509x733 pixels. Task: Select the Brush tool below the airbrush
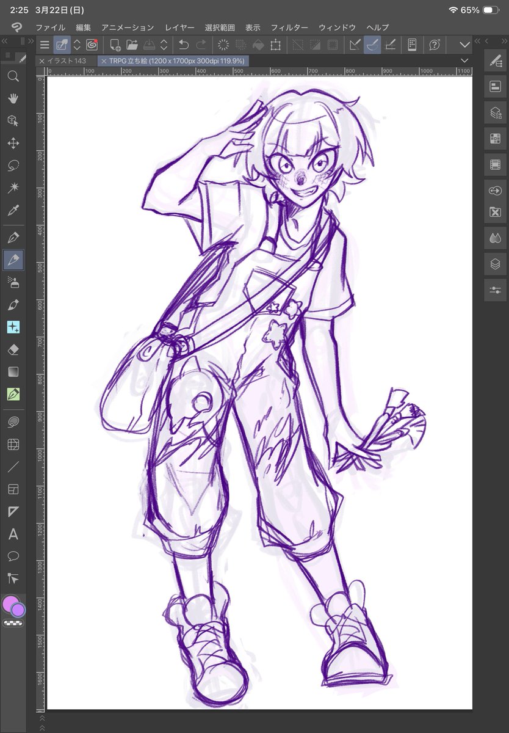(x=13, y=305)
